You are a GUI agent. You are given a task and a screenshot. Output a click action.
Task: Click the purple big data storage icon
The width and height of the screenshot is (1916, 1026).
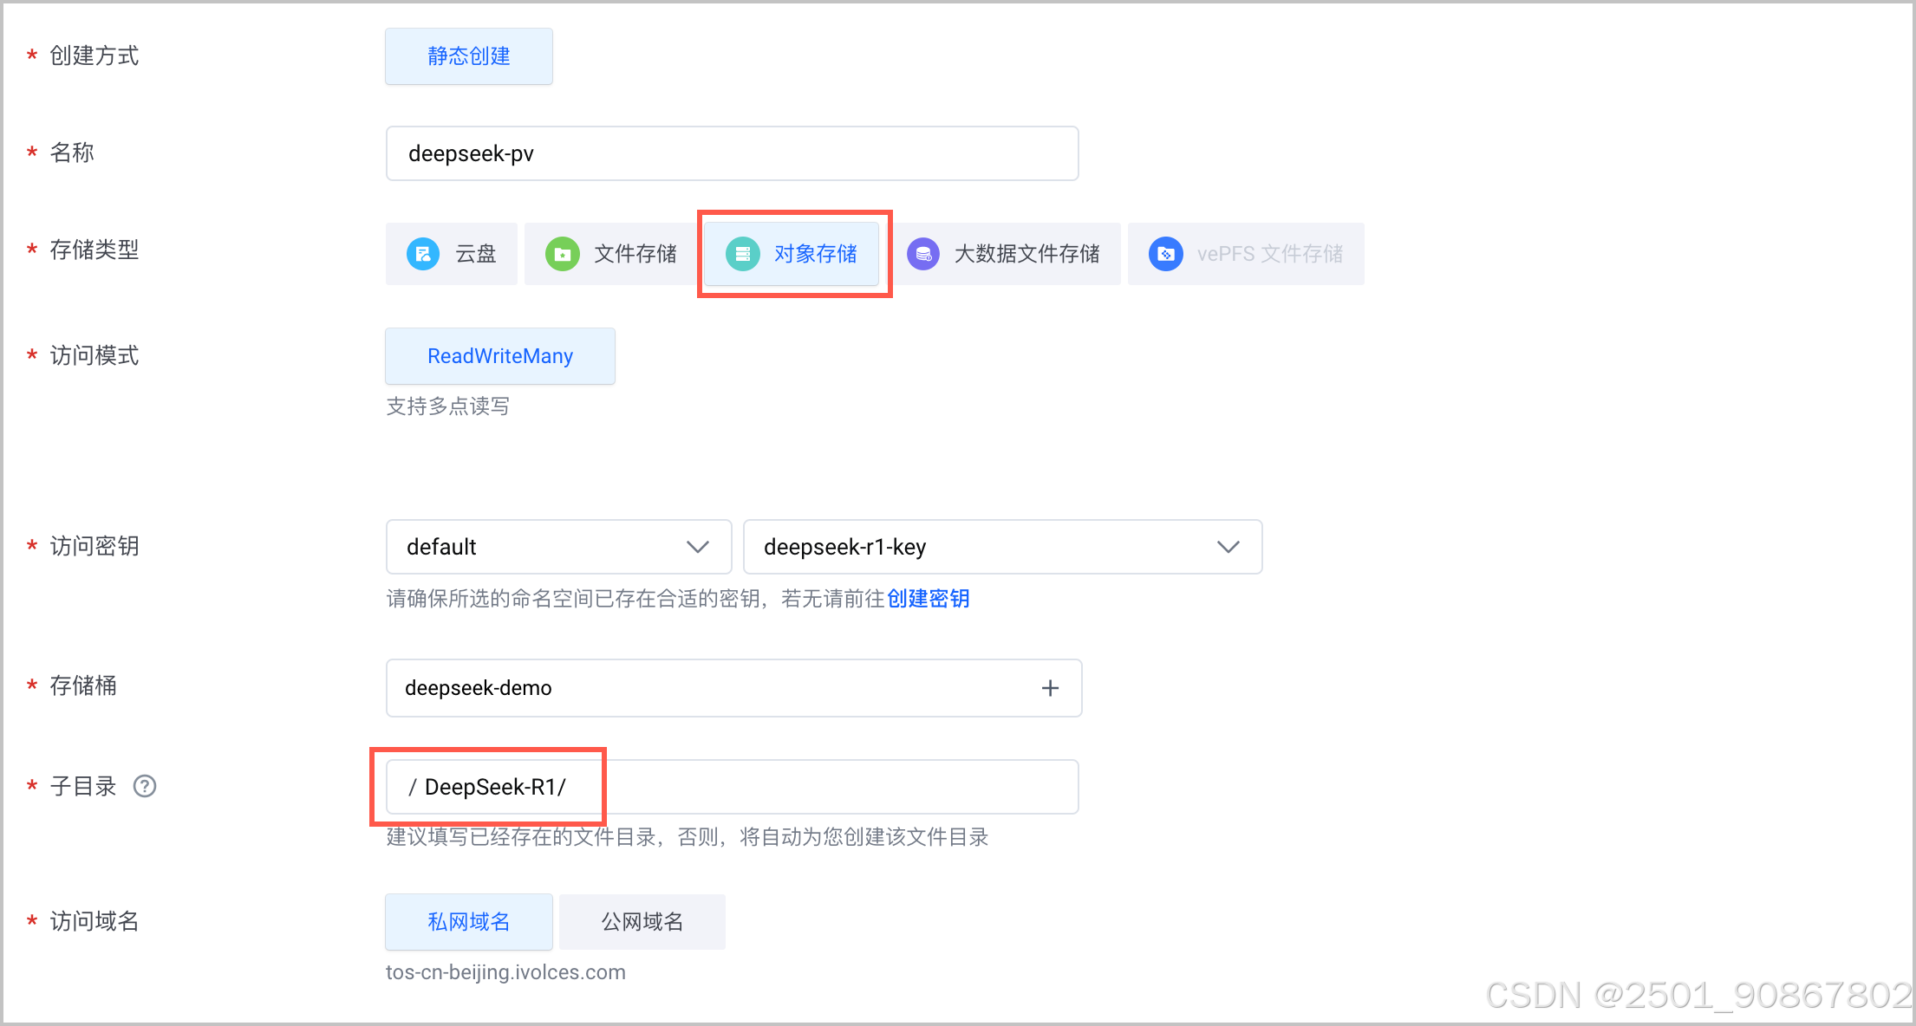[923, 254]
